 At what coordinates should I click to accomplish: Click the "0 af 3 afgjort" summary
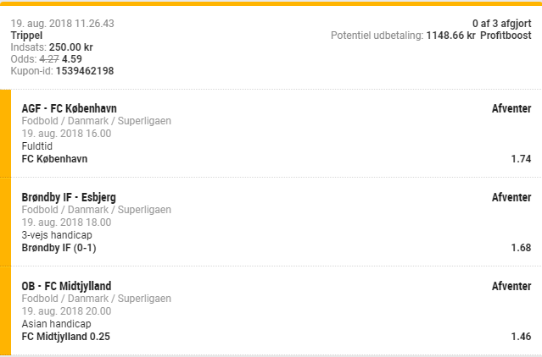(502, 24)
